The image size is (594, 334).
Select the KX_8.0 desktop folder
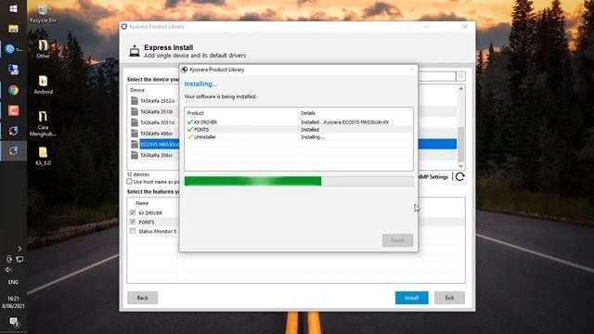point(43,156)
